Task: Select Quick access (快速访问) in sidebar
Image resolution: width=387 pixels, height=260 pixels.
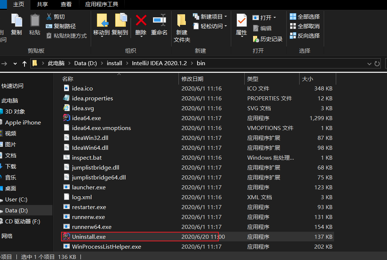Action: pos(12,86)
